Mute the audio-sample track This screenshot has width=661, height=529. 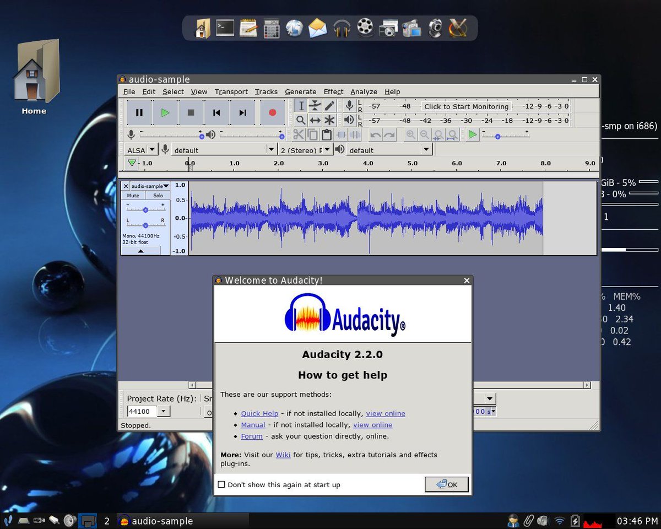tap(133, 196)
